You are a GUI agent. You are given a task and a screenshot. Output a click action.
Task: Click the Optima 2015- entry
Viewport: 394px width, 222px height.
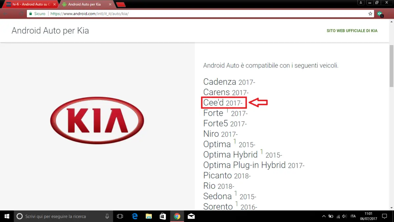tap(229, 144)
